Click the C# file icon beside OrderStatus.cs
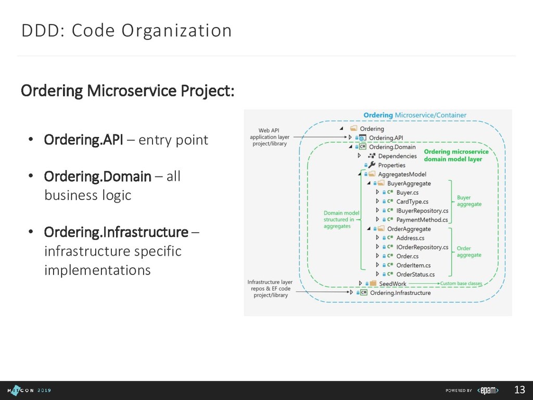Viewport: 533px width, 400px height. 390,274
